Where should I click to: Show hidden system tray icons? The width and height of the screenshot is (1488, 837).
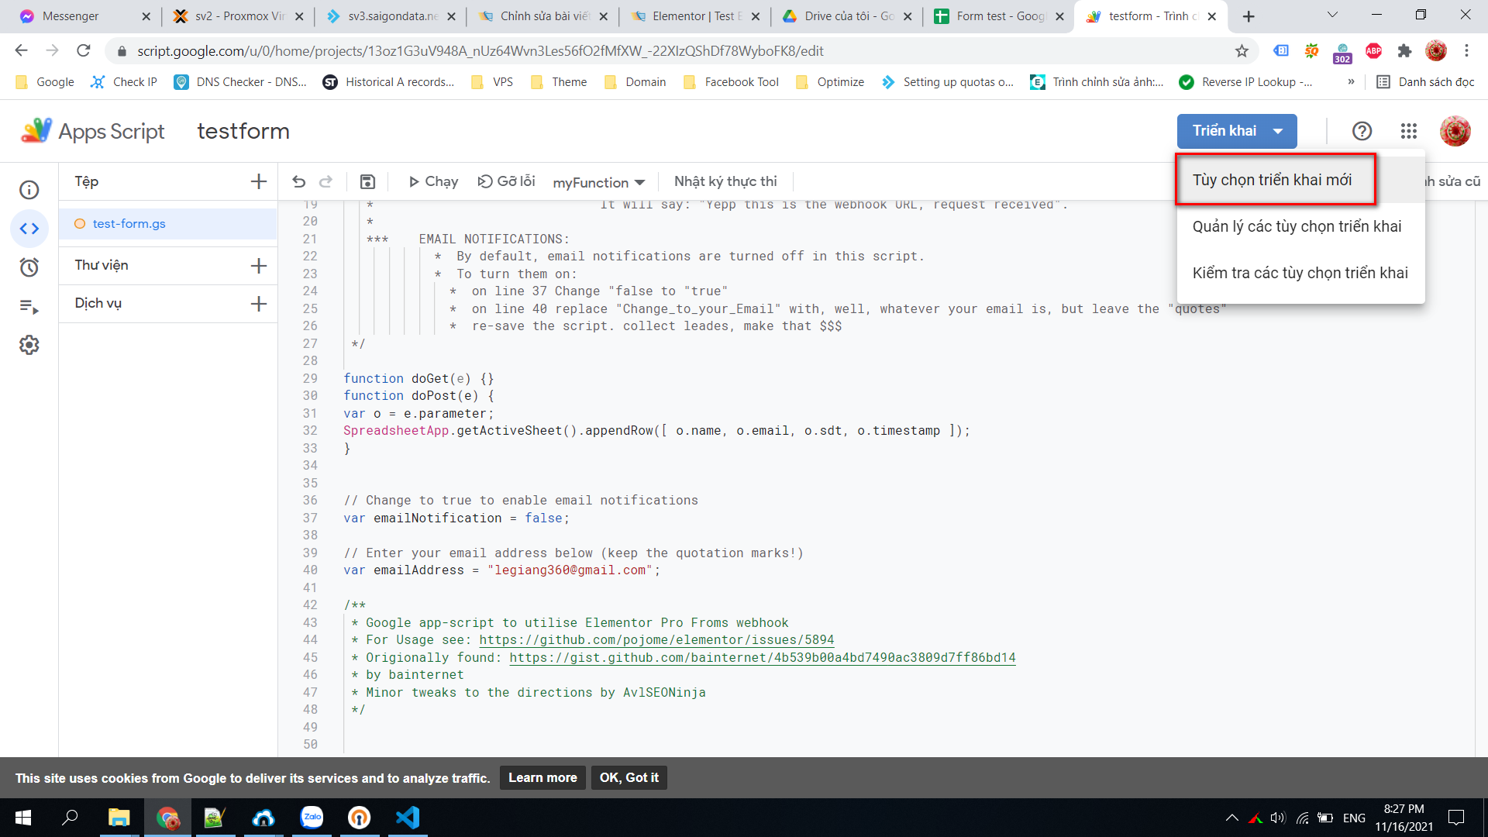tap(1231, 818)
